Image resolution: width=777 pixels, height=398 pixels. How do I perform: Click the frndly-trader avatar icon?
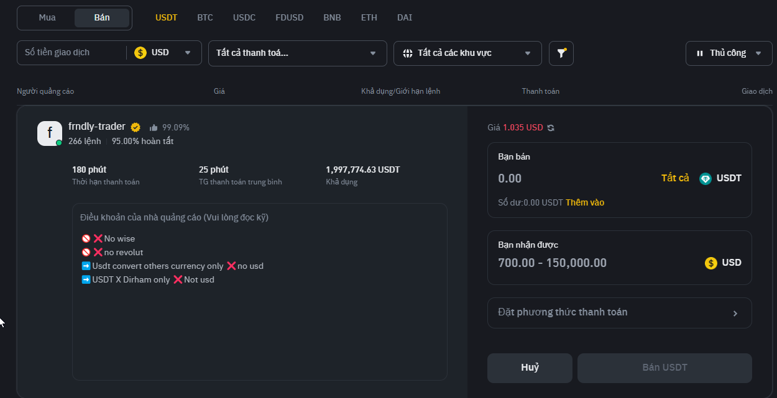(x=50, y=133)
